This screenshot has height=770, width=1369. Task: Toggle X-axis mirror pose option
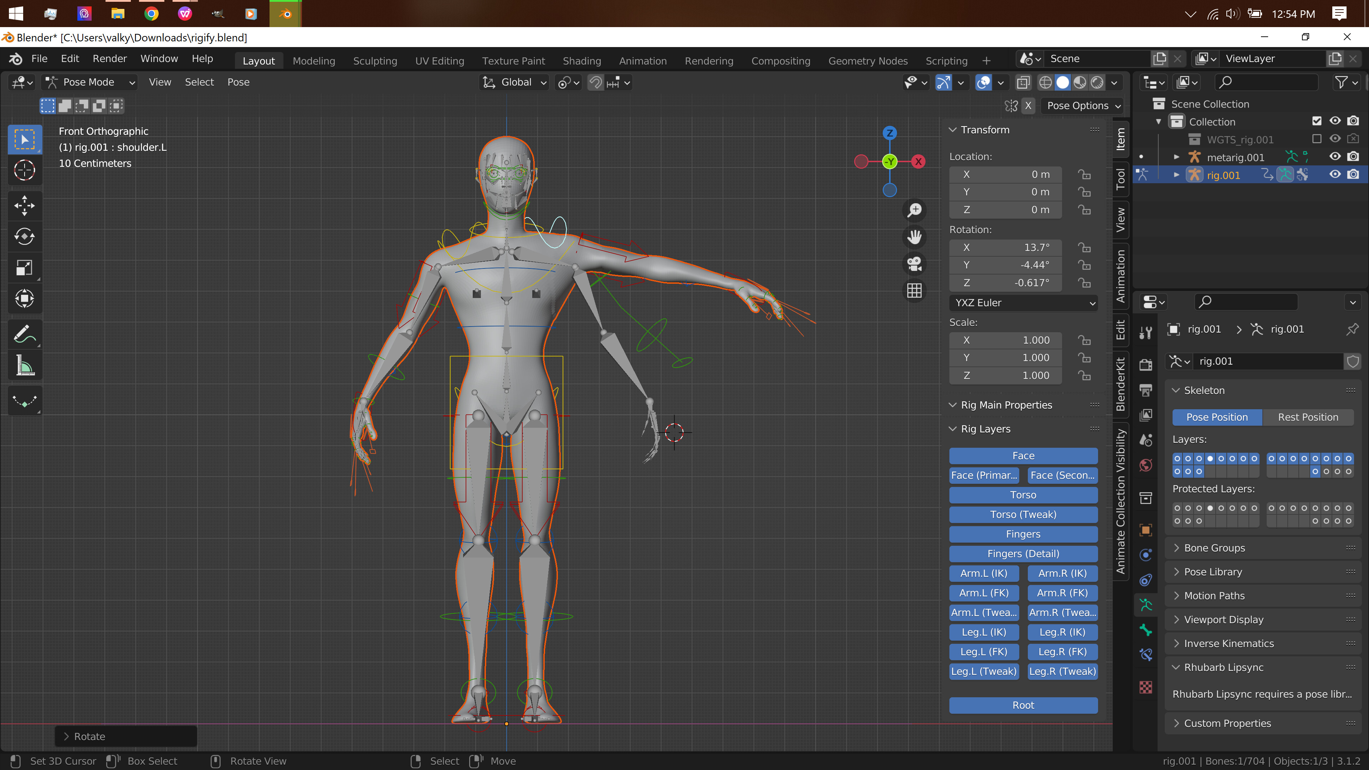[1028, 106]
